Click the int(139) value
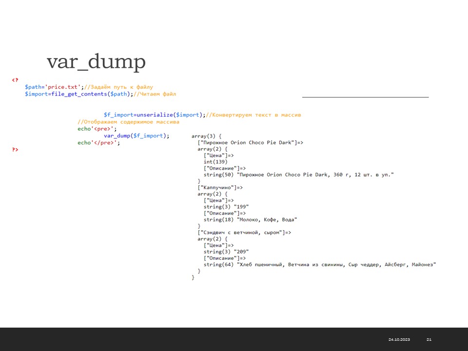This screenshot has height=351, width=468. coord(215,162)
